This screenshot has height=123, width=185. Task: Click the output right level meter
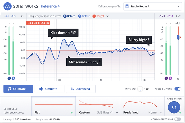tap(170, 51)
